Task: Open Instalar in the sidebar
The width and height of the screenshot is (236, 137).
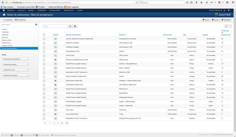Action: (x=4, y=29)
